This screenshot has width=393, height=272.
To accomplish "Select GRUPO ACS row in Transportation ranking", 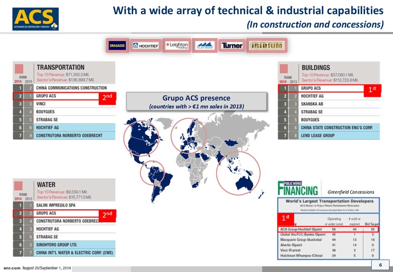I will pos(64,96).
